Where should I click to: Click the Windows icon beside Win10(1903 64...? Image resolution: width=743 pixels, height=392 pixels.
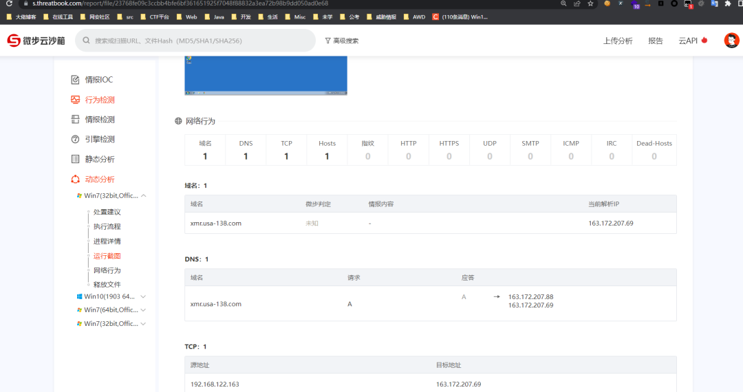[79, 296]
